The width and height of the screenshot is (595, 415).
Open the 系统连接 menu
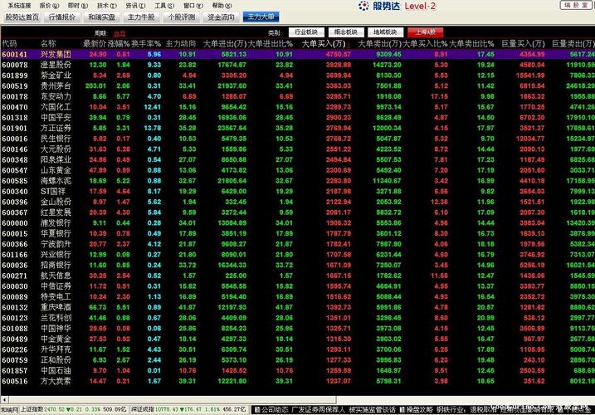click(x=19, y=6)
